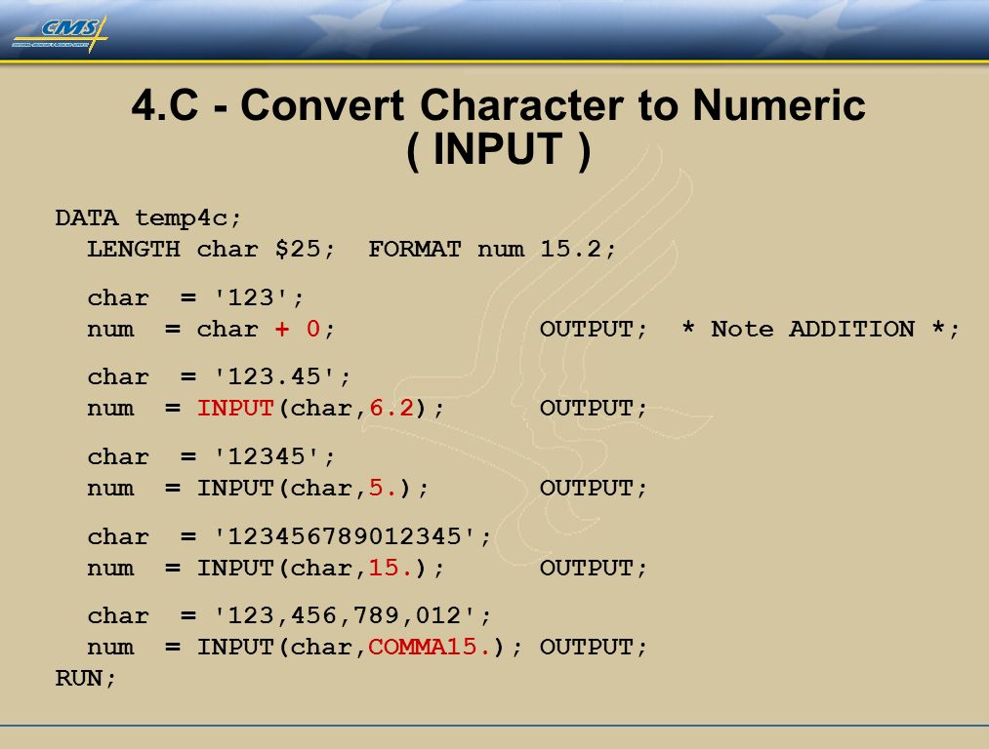
Task: Click the '( INPUT )' subtitle text
Action: [x=498, y=150]
